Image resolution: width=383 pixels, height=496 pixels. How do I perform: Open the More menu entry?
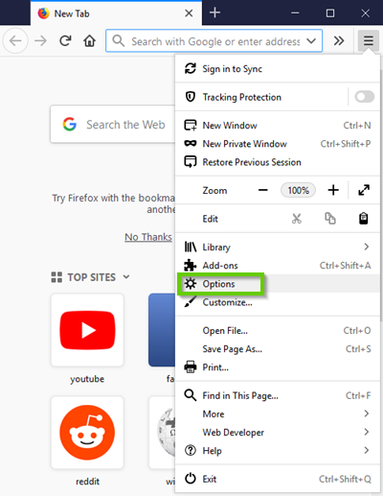click(x=277, y=413)
